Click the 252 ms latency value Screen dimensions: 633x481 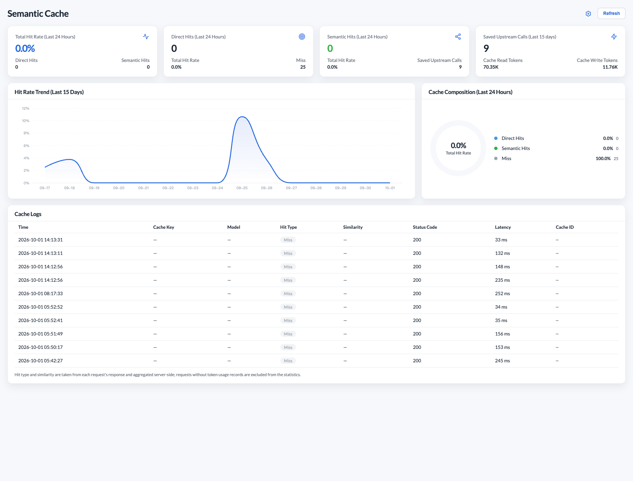[x=502, y=294]
